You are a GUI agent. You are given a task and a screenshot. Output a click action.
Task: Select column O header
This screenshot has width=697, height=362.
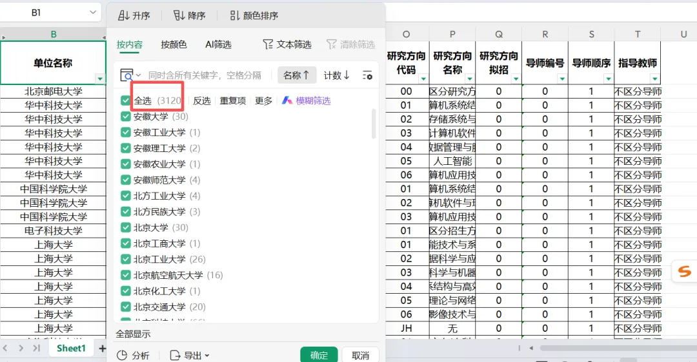click(407, 34)
